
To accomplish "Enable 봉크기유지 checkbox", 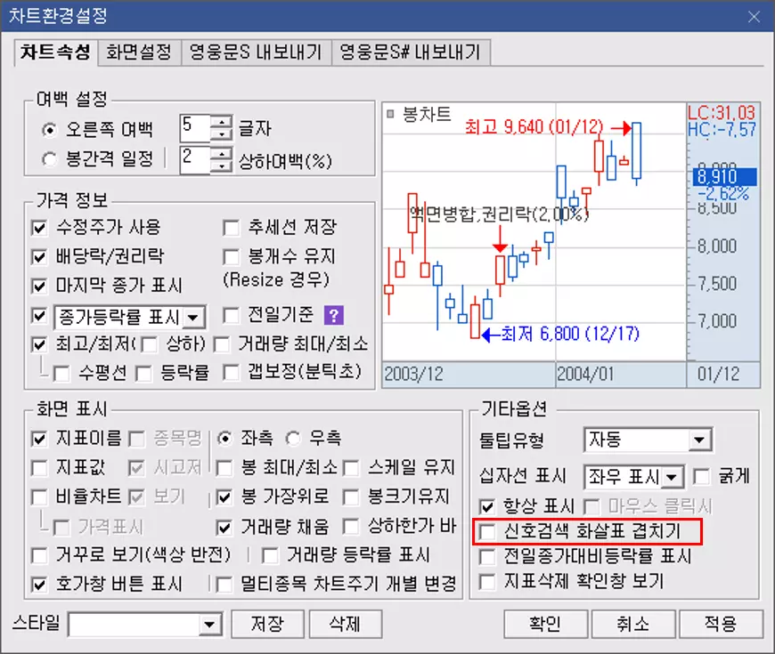I will [351, 497].
